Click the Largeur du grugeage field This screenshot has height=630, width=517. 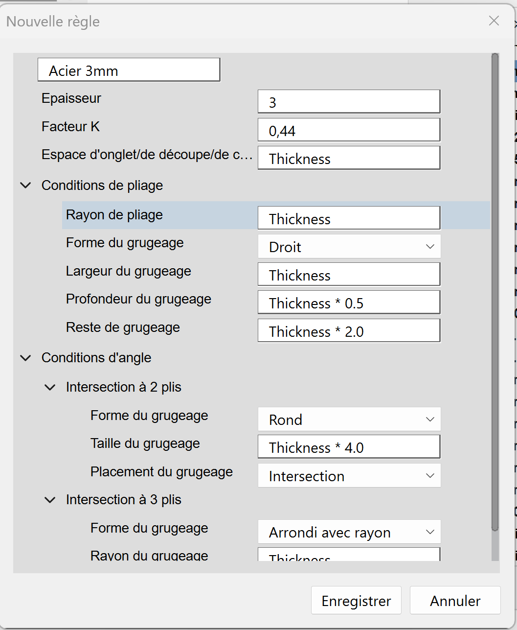click(349, 275)
